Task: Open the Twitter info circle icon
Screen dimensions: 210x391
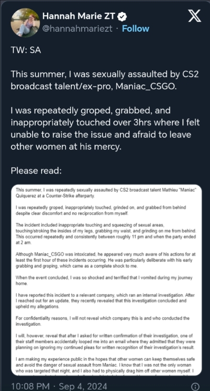Action: coord(196,387)
